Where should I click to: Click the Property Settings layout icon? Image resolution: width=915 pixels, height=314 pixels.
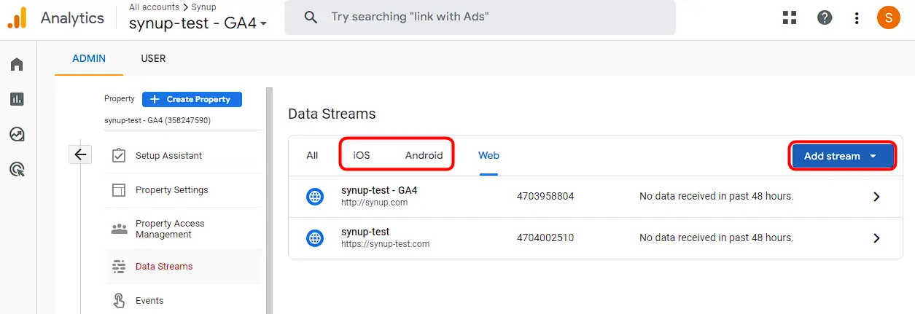click(x=119, y=190)
